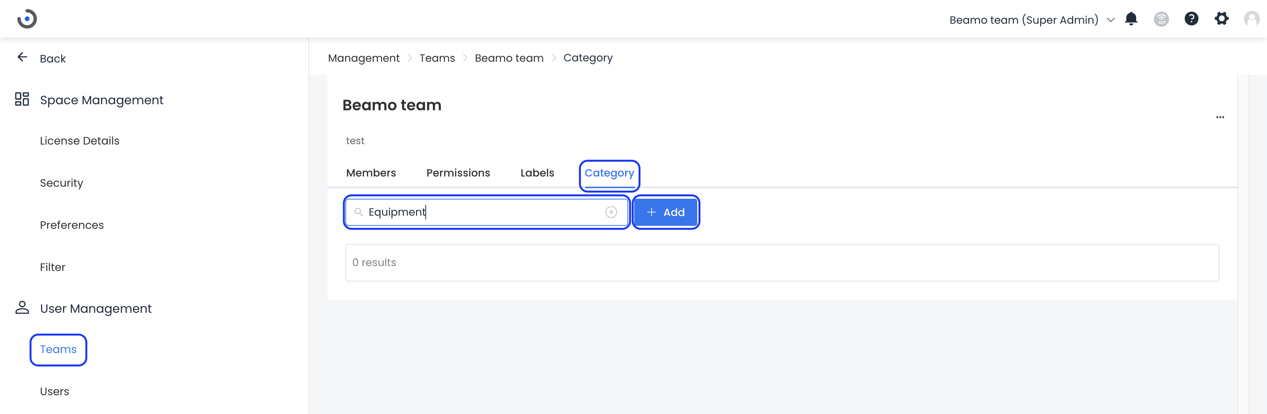This screenshot has width=1267, height=414.
Task: Navigate to Management breadcrumb
Action: coord(364,58)
